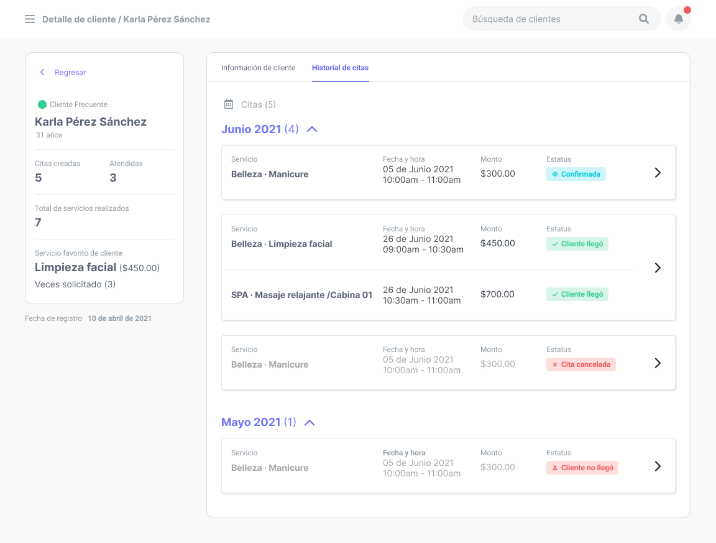Click the calendar icon beside Citas (5)

[229, 104]
